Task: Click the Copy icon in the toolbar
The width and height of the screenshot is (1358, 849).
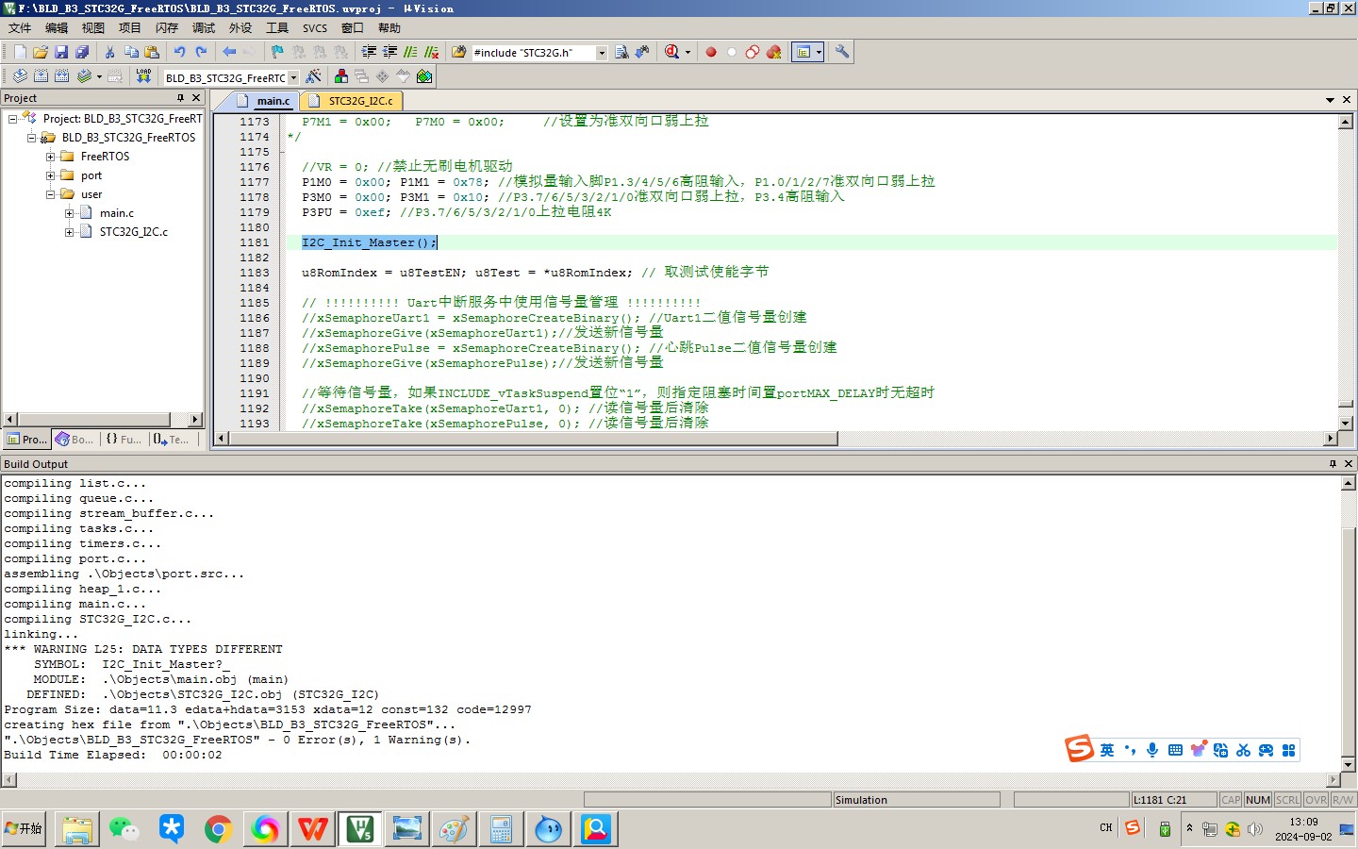Action: pyautogui.click(x=131, y=53)
